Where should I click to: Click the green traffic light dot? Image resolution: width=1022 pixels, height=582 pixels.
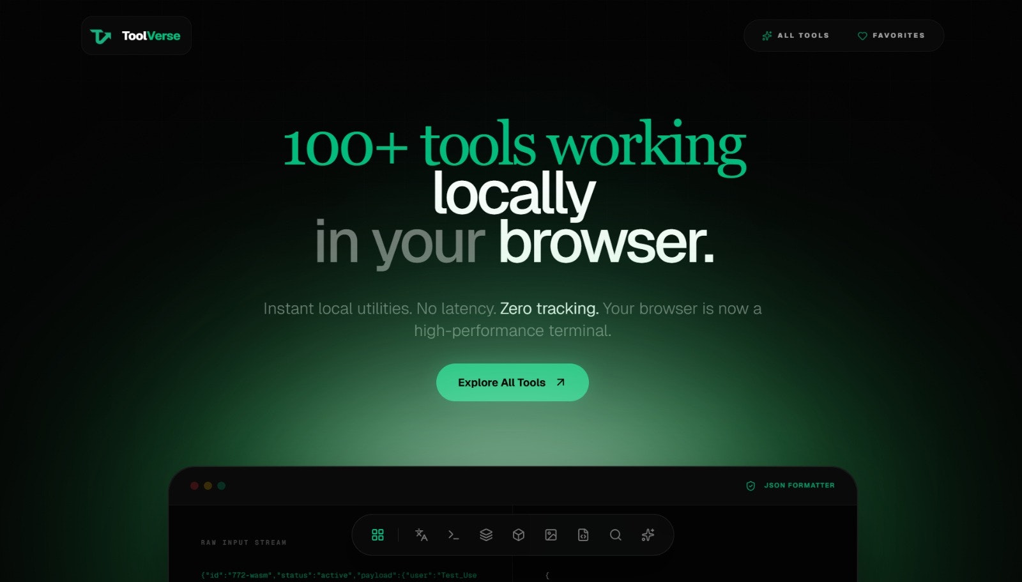[x=220, y=486]
